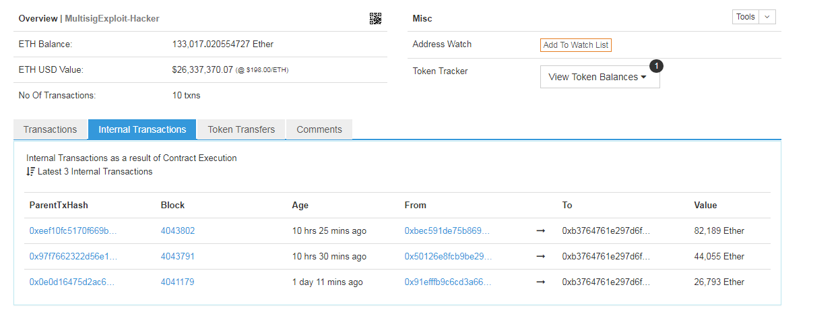Select the Comments tab
This screenshot has width=838, height=310.
tap(319, 129)
